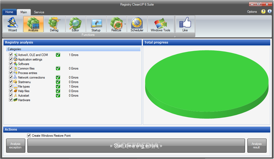Switch to the Service tab
274x159 pixels.
[39, 12]
